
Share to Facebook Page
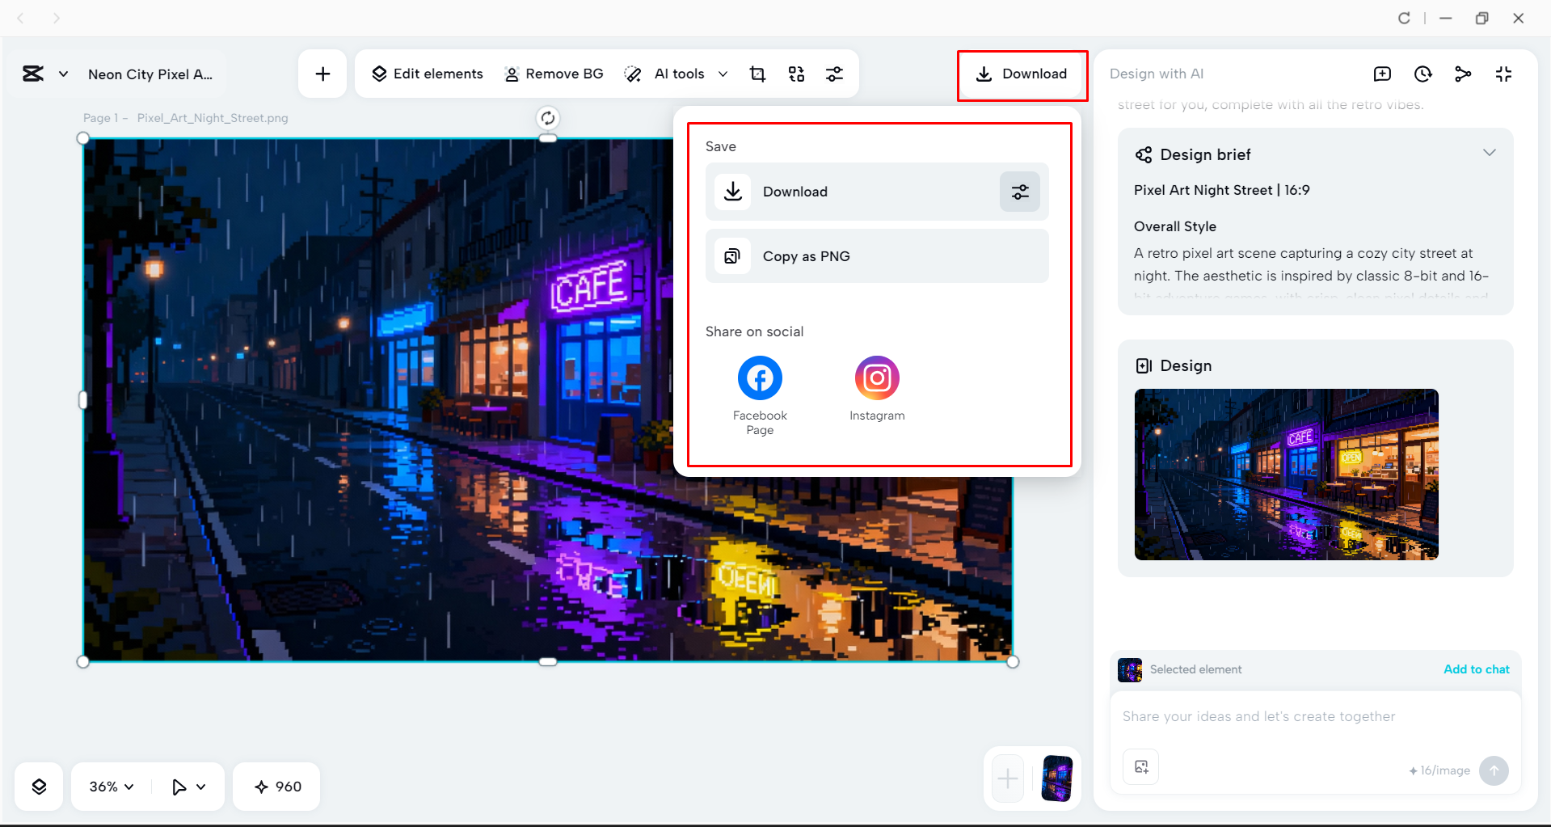(x=760, y=395)
